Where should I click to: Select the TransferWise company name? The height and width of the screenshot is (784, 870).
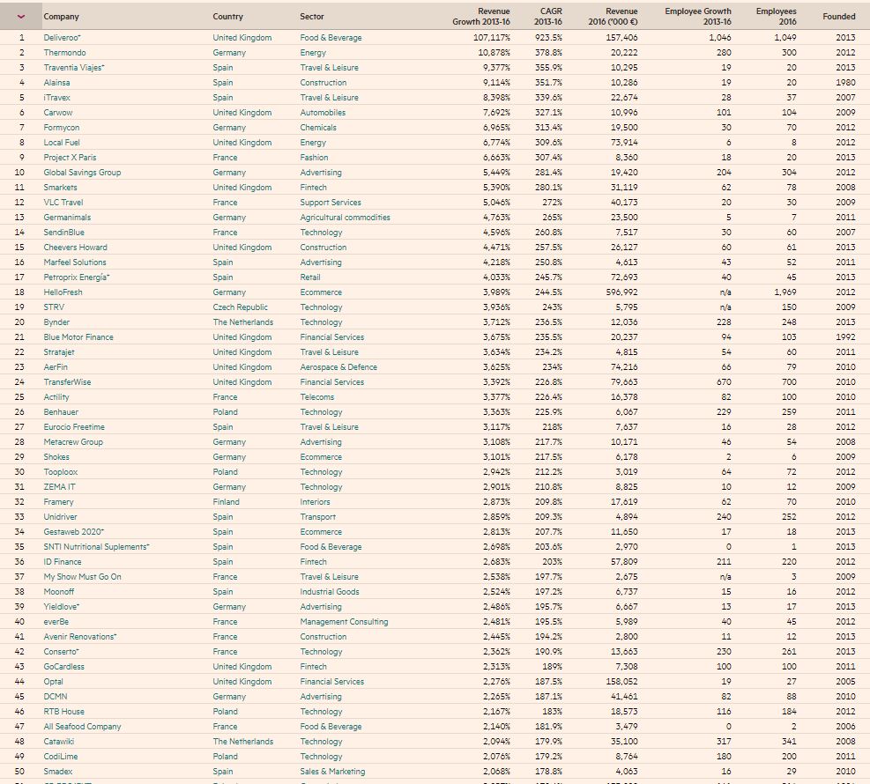67,382
